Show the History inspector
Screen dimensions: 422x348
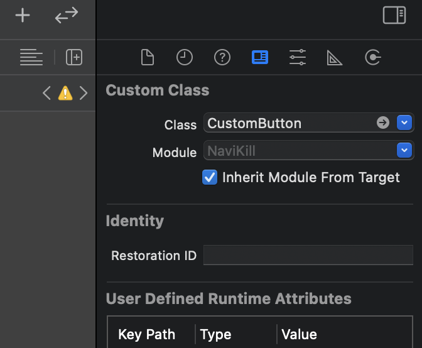pos(184,58)
